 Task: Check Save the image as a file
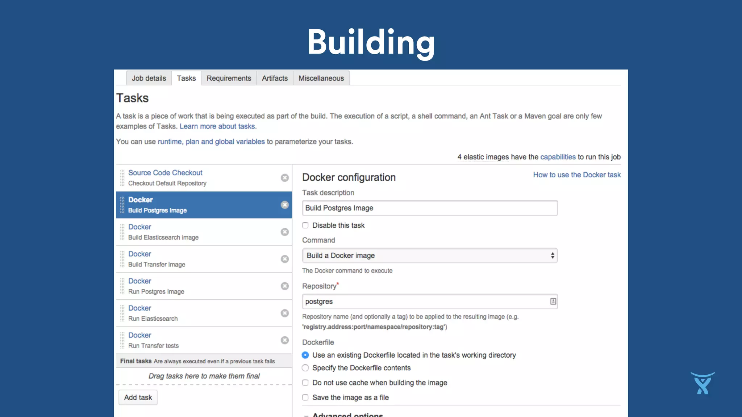[x=305, y=397]
